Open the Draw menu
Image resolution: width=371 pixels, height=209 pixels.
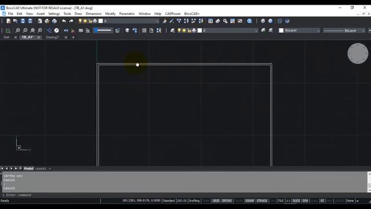(x=78, y=14)
